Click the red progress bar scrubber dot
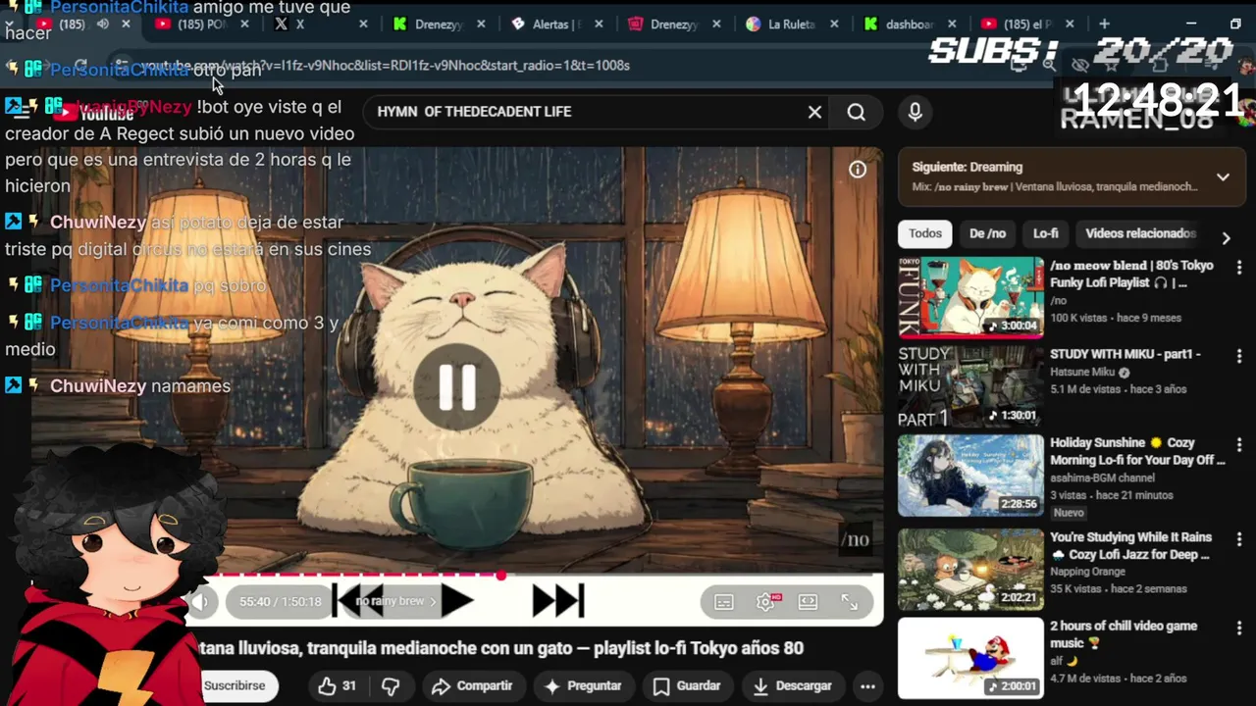The width and height of the screenshot is (1256, 706). (501, 575)
